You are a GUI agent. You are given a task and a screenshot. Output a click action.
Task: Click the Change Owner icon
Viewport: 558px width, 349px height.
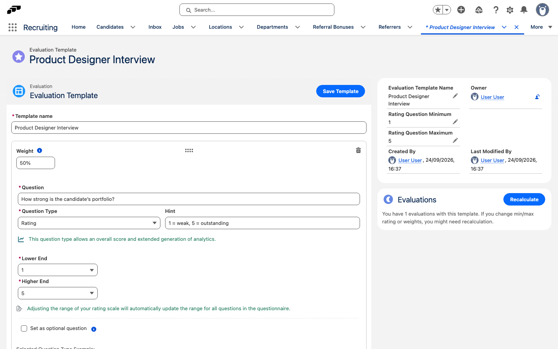[x=537, y=97]
